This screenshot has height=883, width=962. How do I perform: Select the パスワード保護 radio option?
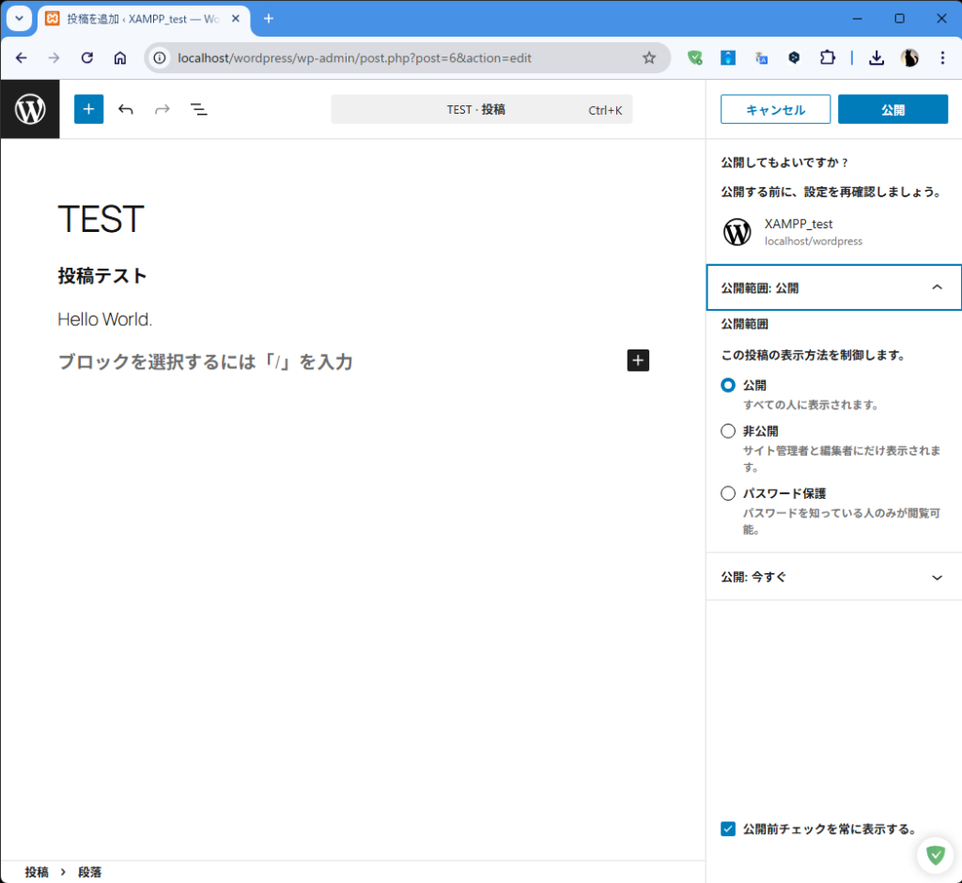coord(728,493)
